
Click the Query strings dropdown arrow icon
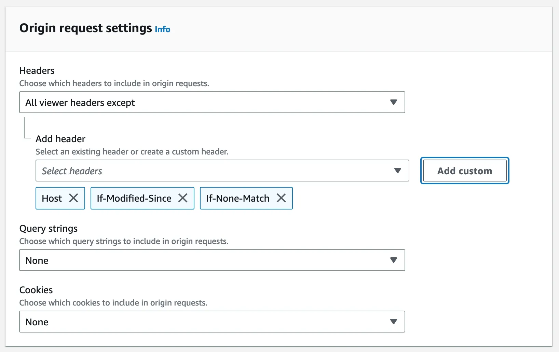[394, 260]
